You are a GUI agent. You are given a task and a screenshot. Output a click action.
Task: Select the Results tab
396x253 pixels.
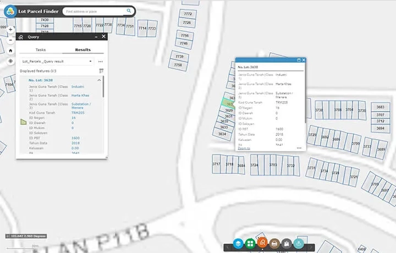coord(82,50)
